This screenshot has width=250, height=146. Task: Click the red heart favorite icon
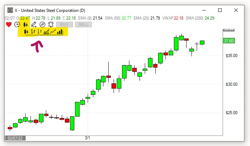click(x=9, y=25)
